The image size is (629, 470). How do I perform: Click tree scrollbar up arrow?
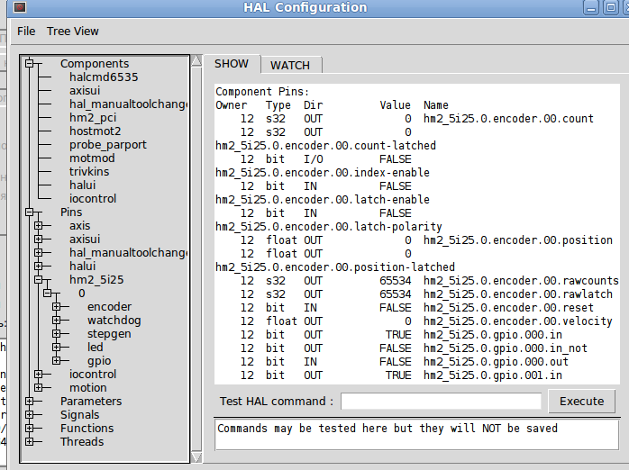(x=196, y=60)
